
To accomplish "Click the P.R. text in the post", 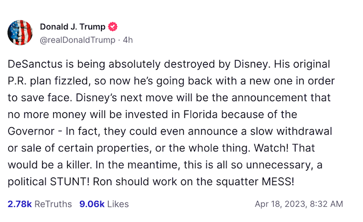I will point(17,81).
